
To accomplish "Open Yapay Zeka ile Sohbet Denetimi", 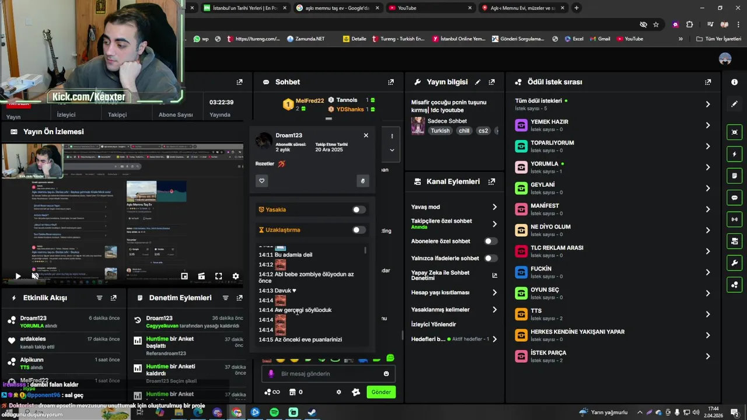I will [x=453, y=275].
